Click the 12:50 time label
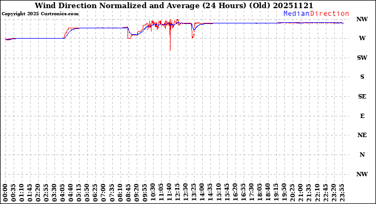Viewport: 376px width, 204px height. pyautogui.click(x=185, y=193)
